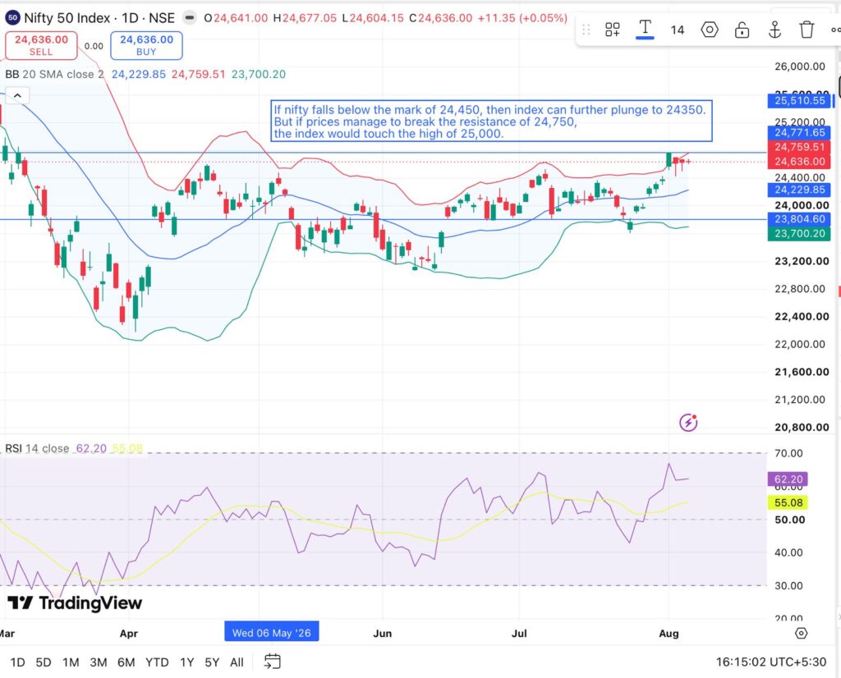Click the TradingView logo

point(75,603)
